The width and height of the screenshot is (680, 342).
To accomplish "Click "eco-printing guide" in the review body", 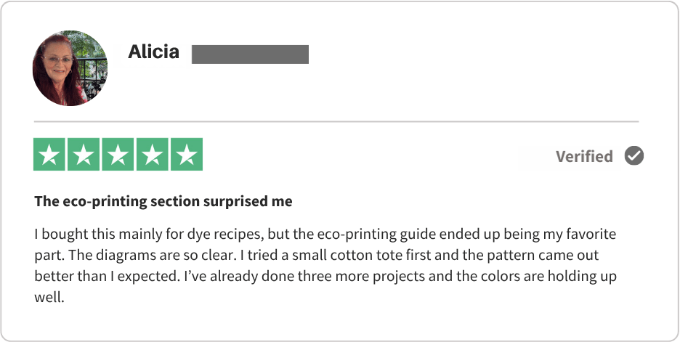I will pos(349,236).
